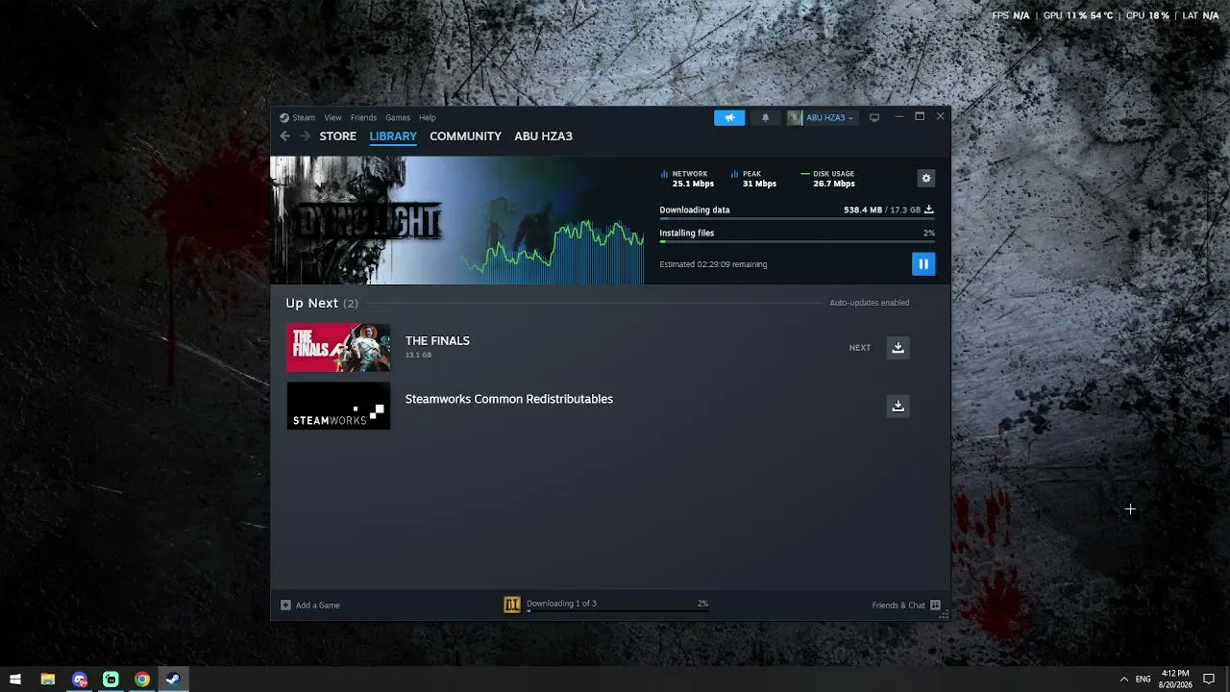Image resolution: width=1230 pixels, height=692 pixels.
Task: Click the ENG language indicator
Action: pyautogui.click(x=1143, y=680)
